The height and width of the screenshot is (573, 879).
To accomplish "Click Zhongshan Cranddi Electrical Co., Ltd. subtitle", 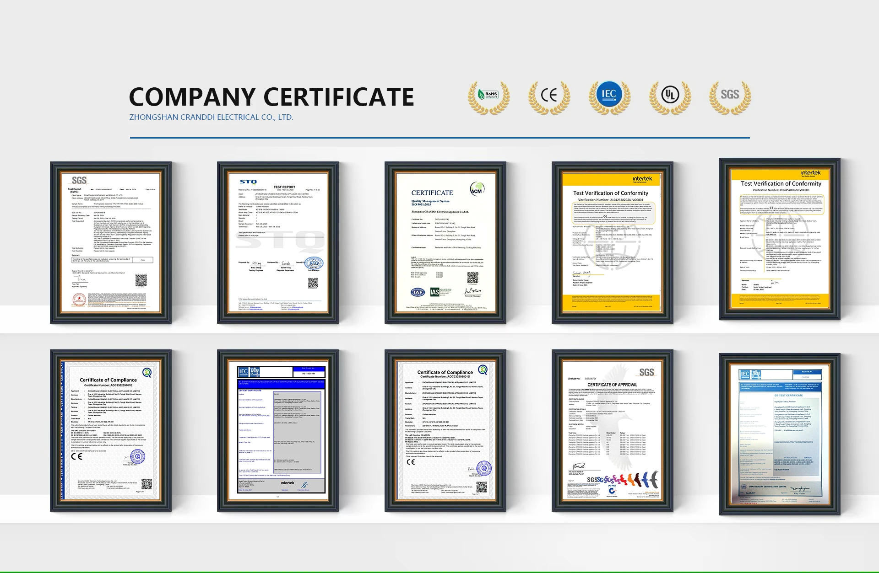I will (211, 117).
